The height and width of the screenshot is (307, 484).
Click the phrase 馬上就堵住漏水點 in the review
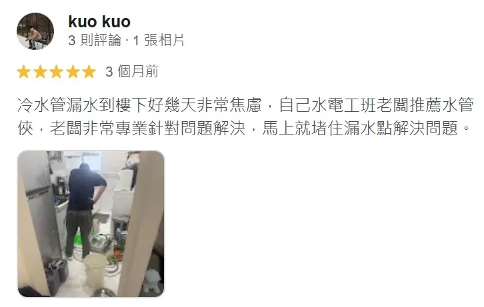pyautogui.click(x=327, y=129)
